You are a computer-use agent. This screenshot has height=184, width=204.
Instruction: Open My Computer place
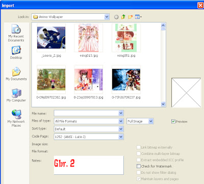(16, 95)
